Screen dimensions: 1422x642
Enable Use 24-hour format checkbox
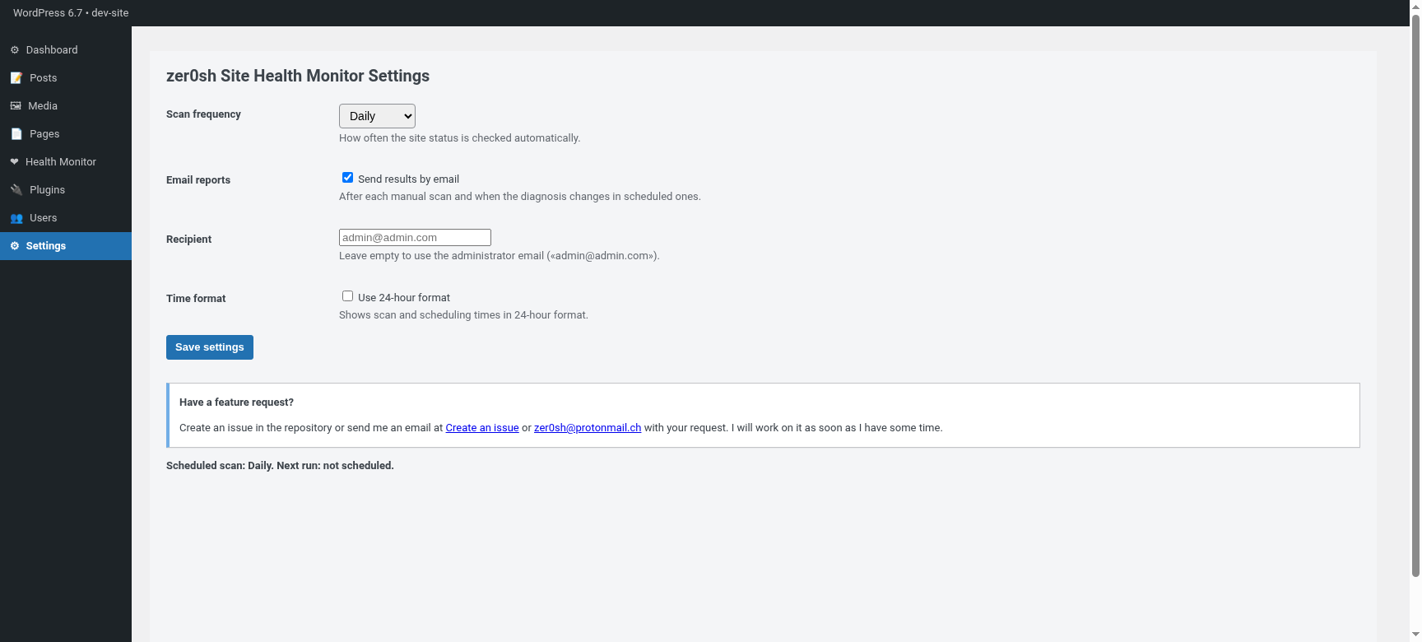(347, 296)
